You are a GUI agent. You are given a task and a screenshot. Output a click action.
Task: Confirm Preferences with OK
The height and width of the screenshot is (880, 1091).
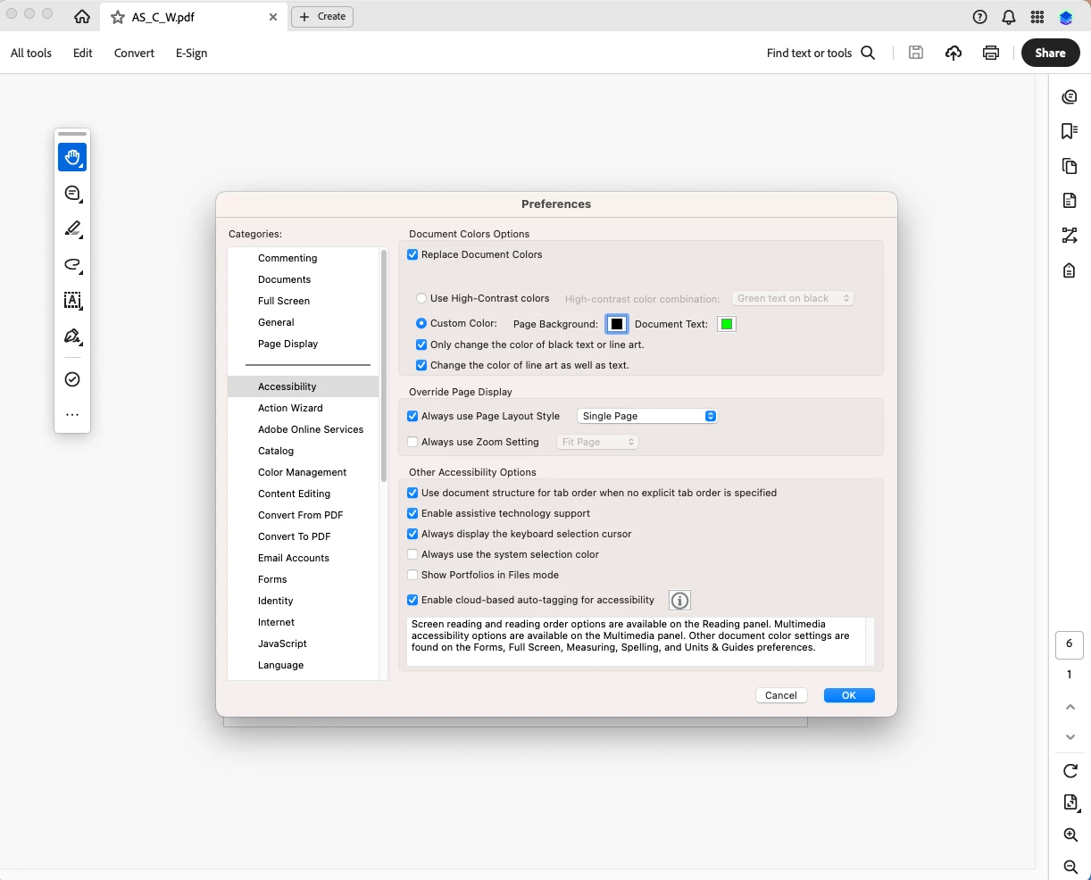tap(849, 695)
